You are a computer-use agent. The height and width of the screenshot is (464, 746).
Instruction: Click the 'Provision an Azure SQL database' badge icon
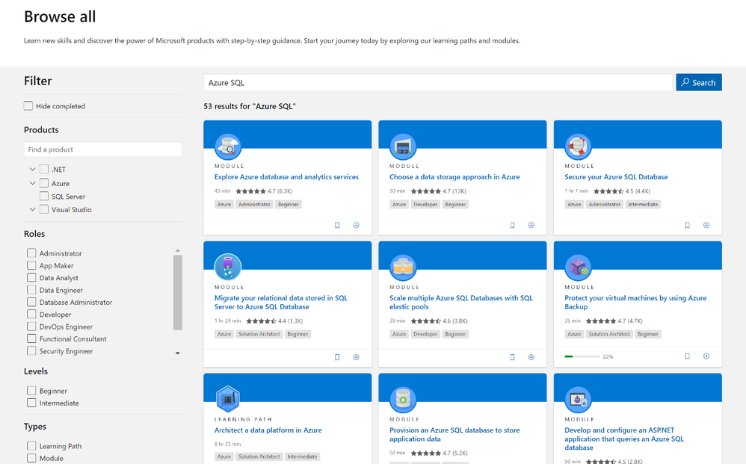coord(403,399)
